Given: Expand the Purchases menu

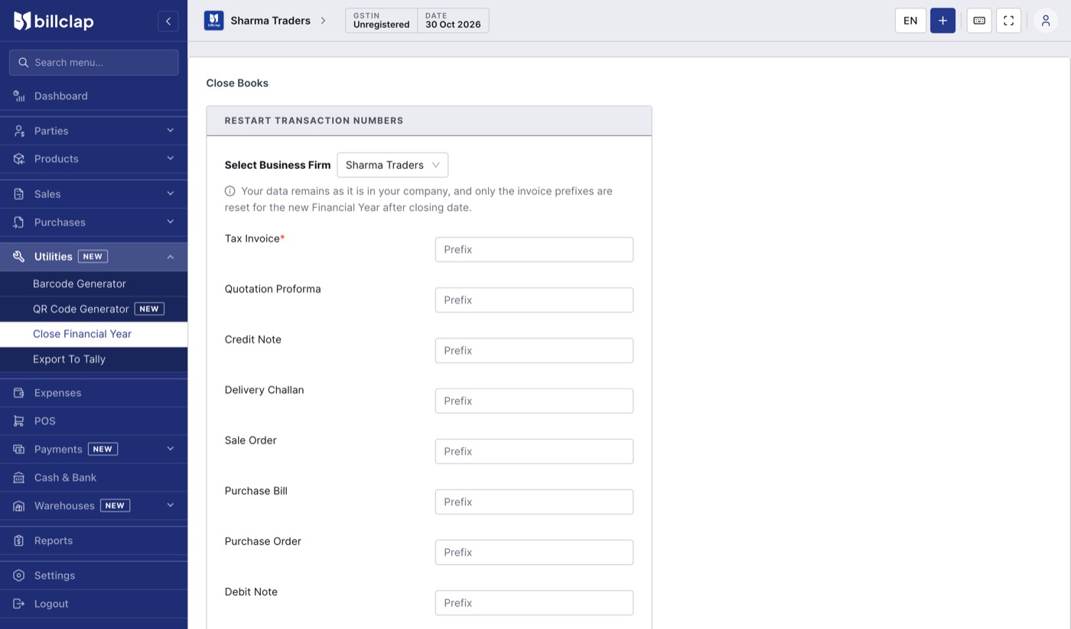Looking at the screenshot, I should click(93, 222).
